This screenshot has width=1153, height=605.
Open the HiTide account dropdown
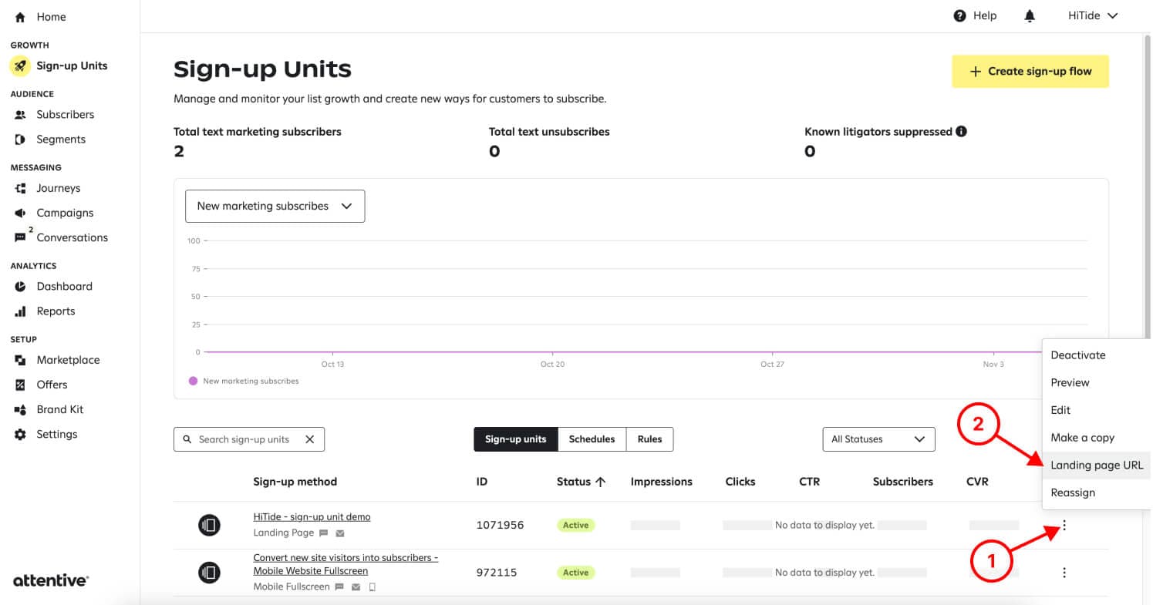pos(1093,15)
